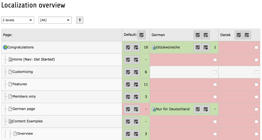Select the Congratulations page title
262x140 pixels.
[x=21, y=47]
